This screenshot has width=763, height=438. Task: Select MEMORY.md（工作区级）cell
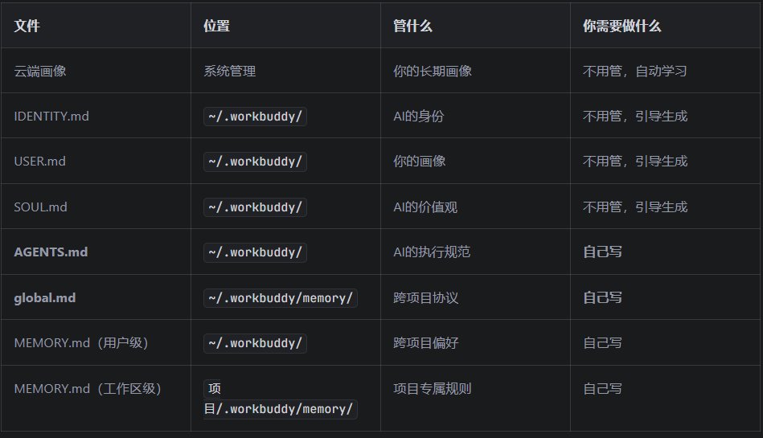(x=88, y=388)
